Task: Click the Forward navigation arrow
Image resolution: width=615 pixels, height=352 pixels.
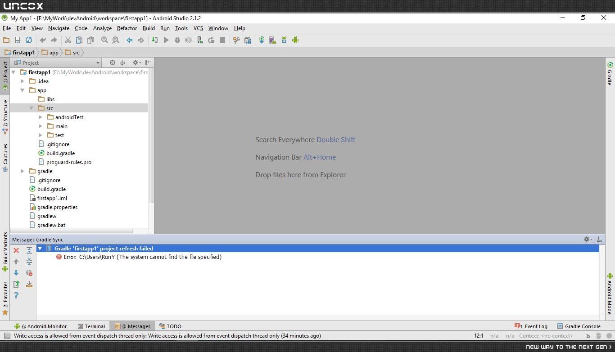Action: [x=141, y=40]
